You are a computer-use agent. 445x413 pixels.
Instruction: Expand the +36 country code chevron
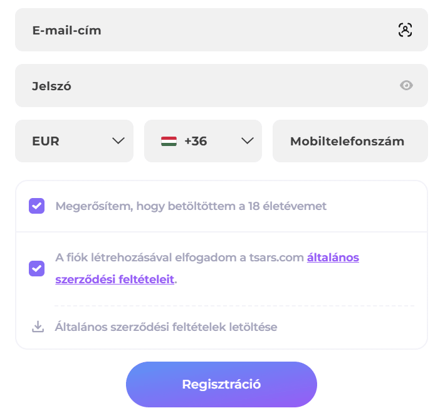(x=247, y=141)
